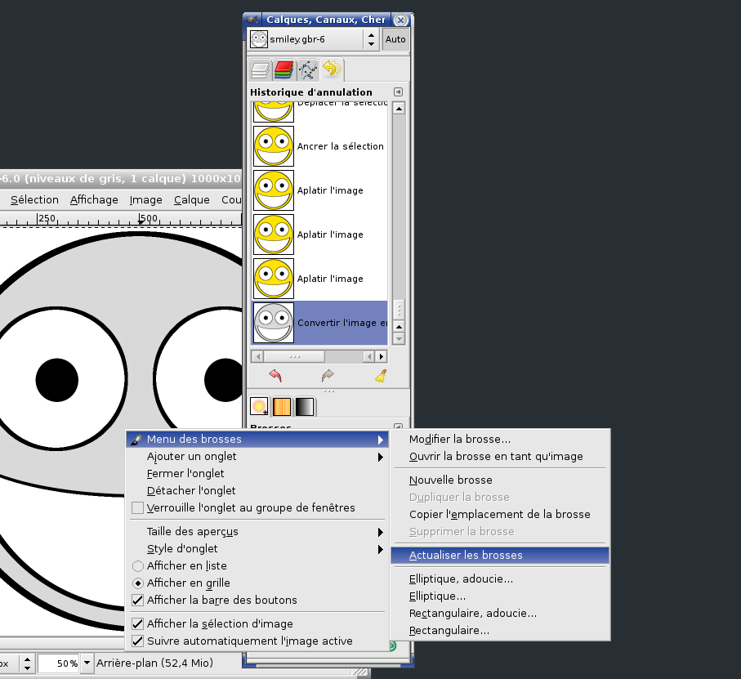Open the Affichage menu in the menu bar

click(x=94, y=200)
